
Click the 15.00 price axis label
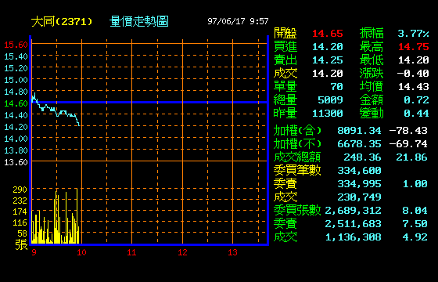pyautogui.click(x=16, y=80)
